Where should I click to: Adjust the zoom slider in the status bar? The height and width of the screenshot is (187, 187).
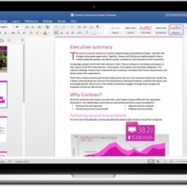tap(182, 161)
